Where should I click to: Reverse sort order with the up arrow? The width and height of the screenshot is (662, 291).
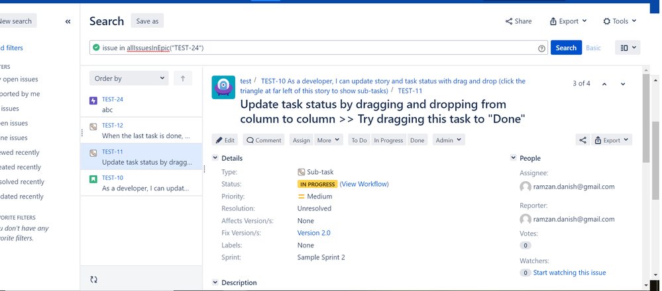pyautogui.click(x=183, y=78)
